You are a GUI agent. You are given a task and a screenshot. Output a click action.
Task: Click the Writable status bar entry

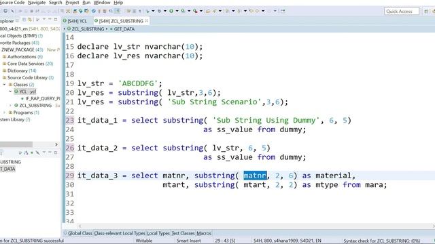tap(144, 241)
